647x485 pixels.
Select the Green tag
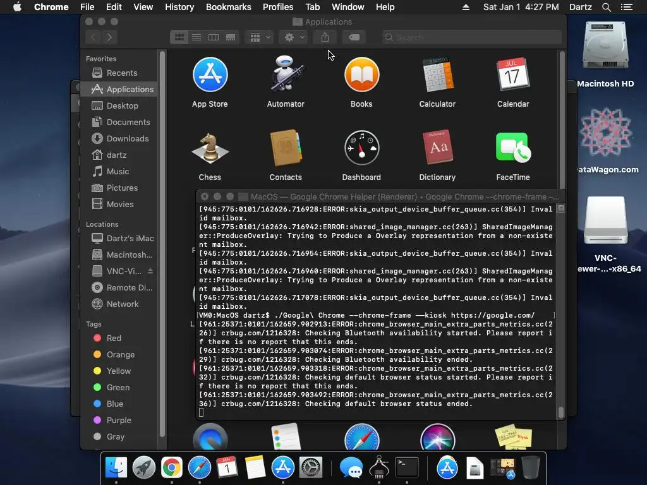(x=119, y=387)
